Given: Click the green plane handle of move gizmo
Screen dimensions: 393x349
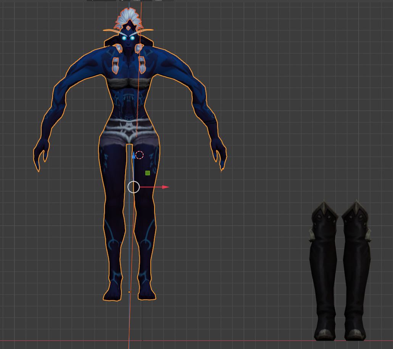Looking at the screenshot, I should pos(148,173).
